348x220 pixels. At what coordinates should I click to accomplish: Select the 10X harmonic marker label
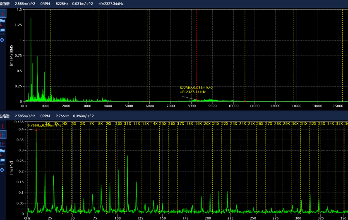[x=118, y=124]
